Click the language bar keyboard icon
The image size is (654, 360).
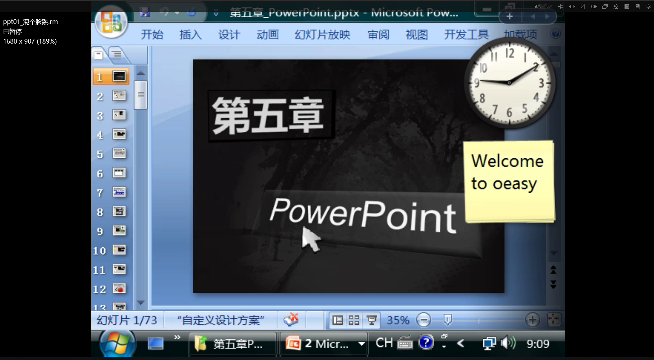[405, 343]
